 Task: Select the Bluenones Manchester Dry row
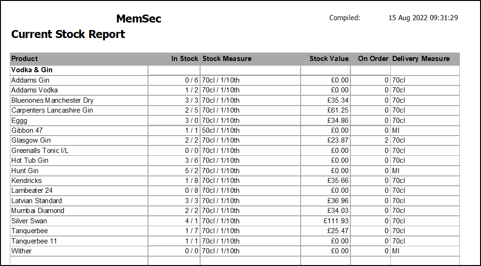point(52,100)
